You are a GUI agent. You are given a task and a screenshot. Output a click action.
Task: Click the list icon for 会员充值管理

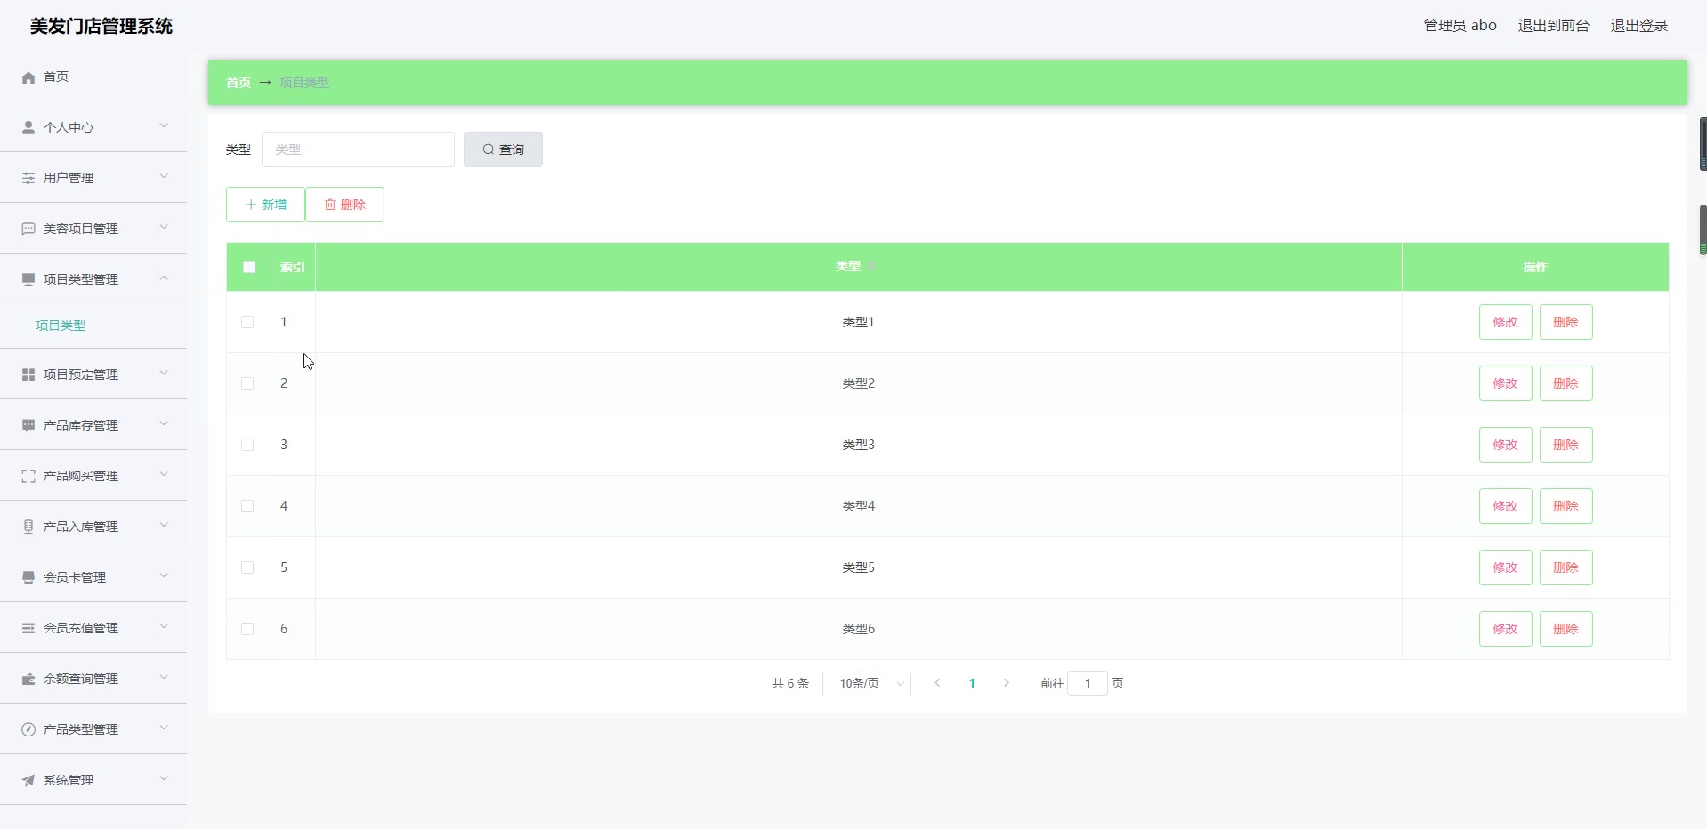coord(28,628)
